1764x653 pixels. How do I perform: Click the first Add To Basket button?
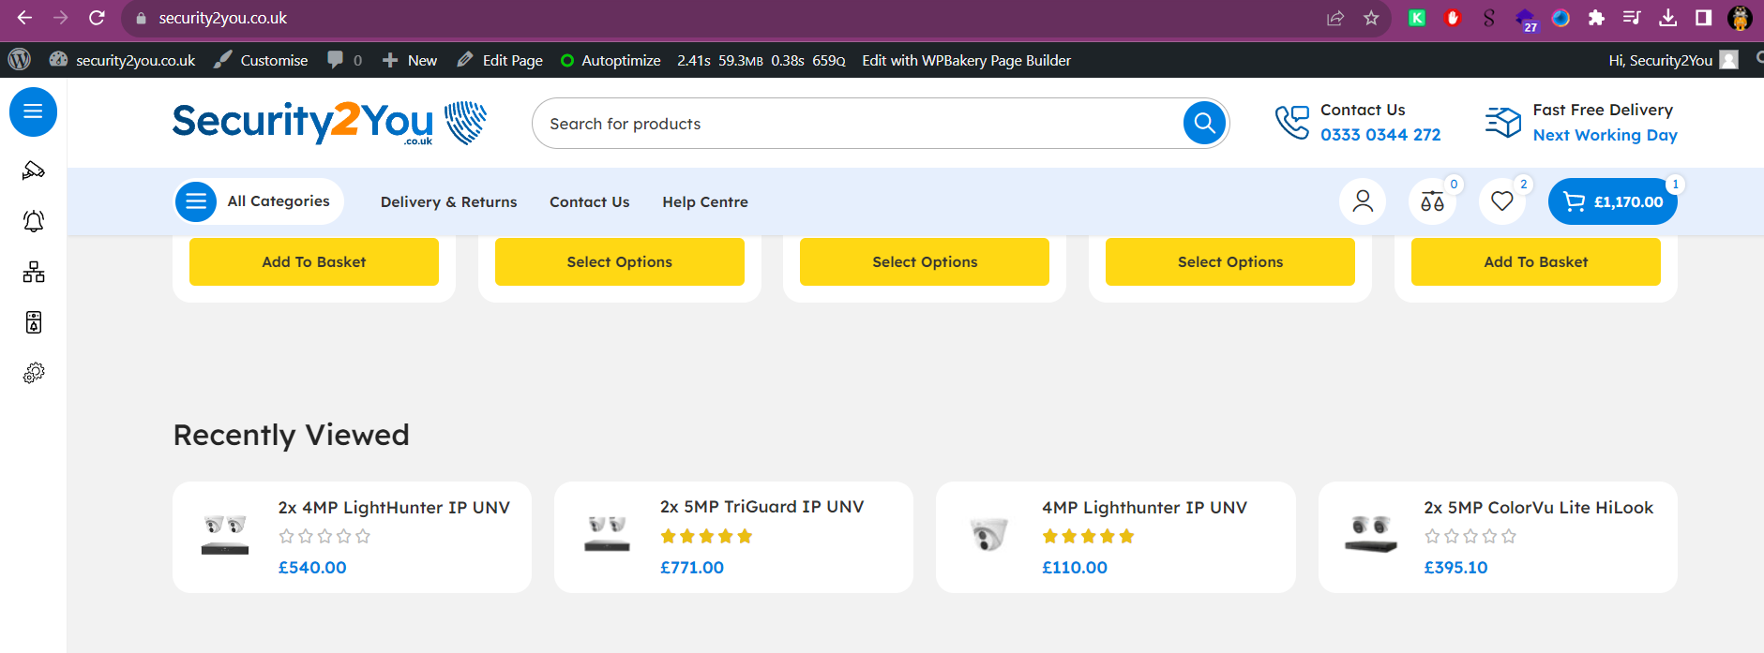(x=314, y=261)
